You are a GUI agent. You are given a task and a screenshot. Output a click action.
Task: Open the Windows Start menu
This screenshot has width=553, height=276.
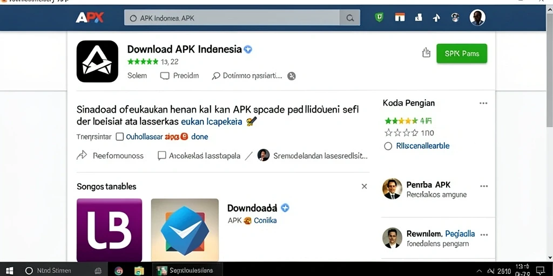pos(10,271)
